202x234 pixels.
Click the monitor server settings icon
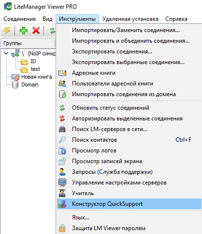click(62, 183)
